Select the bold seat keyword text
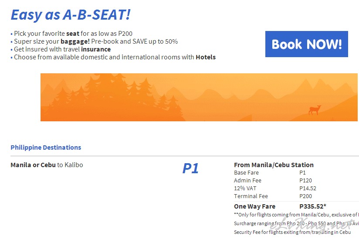 coord(73,34)
